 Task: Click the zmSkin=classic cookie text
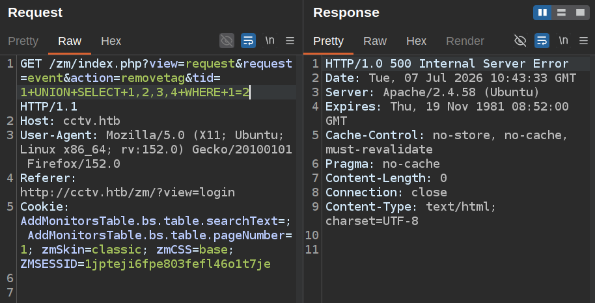tap(91, 250)
